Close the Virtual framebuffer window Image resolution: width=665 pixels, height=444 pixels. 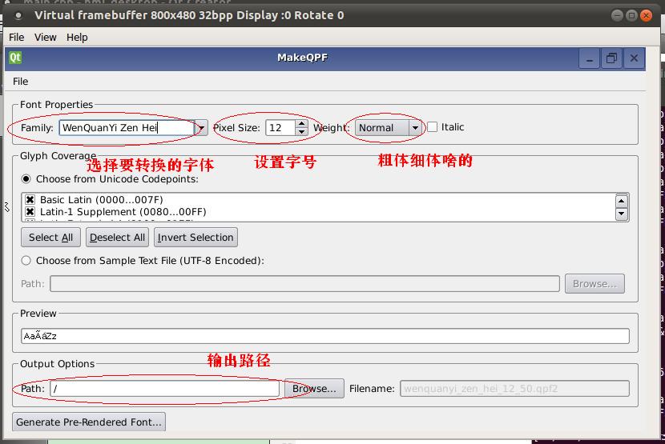tap(646, 16)
